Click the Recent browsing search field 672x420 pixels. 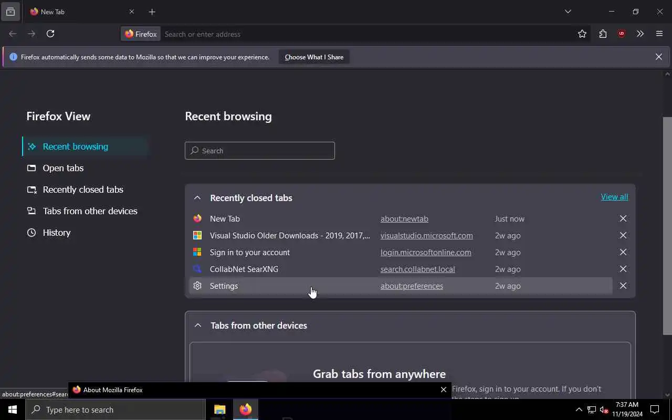(259, 151)
